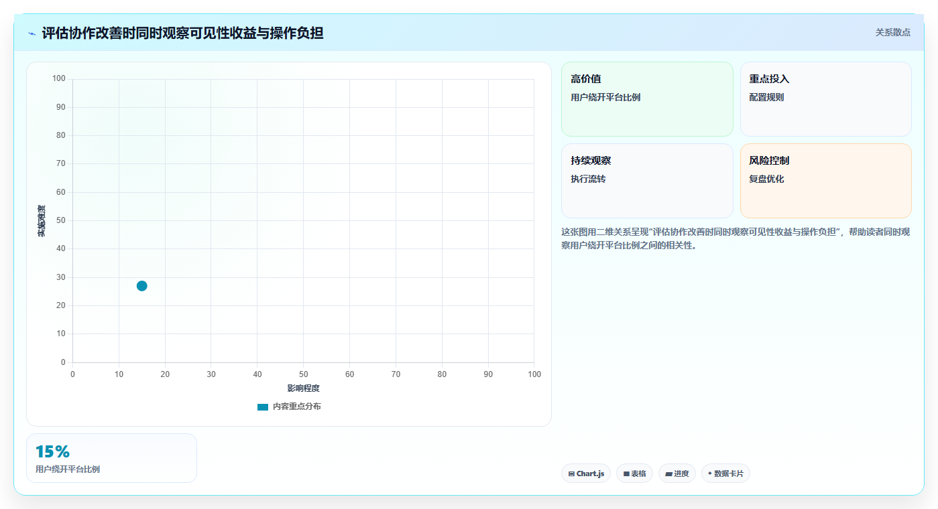Screen dimensions: 938x509
Task: Toggle the 内容重点分布 legend swatch
Action: pos(263,407)
